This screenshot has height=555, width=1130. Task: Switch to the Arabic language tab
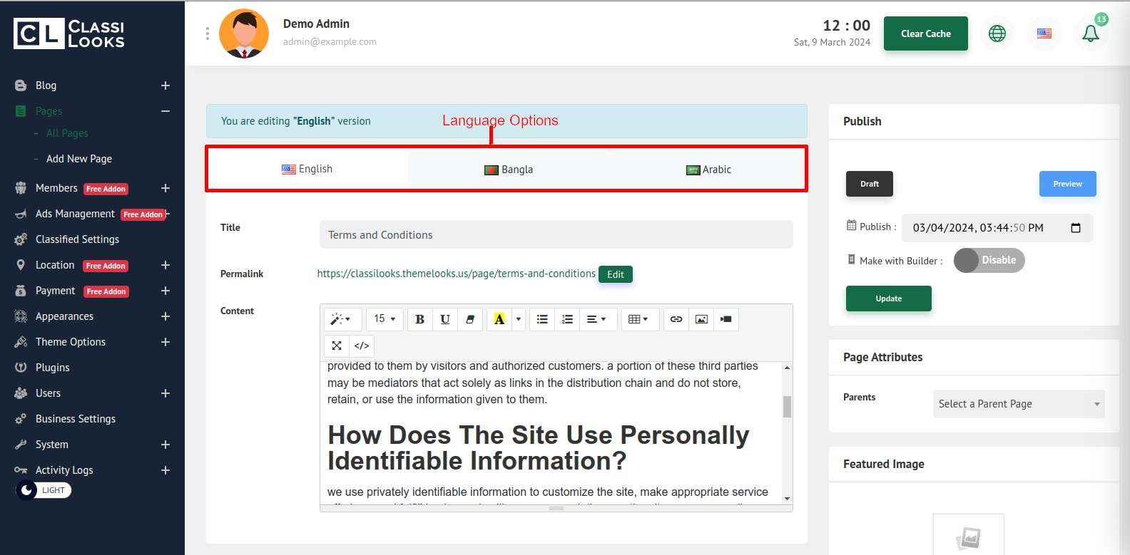tap(708, 170)
